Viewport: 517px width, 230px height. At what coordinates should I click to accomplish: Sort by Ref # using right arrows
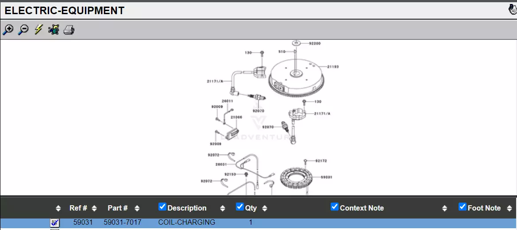pyautogui.click(x=94, y=208)
